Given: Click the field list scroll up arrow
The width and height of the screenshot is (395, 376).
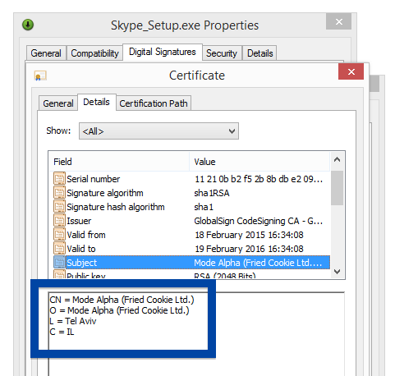Looking at the screenshot, I should pos(338,160).
